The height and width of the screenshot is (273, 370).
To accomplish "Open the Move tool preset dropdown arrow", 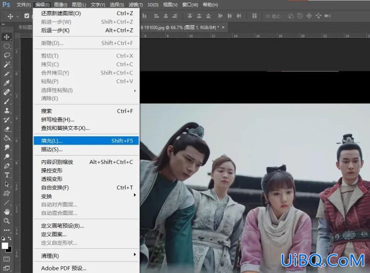I will pyautogui.click(x=17, y=16).
